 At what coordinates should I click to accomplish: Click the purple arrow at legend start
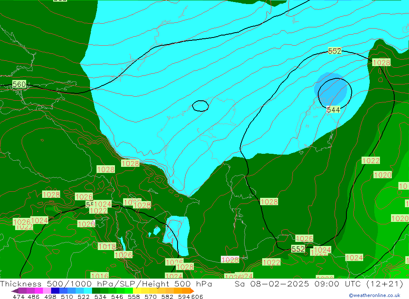[15, 291]
